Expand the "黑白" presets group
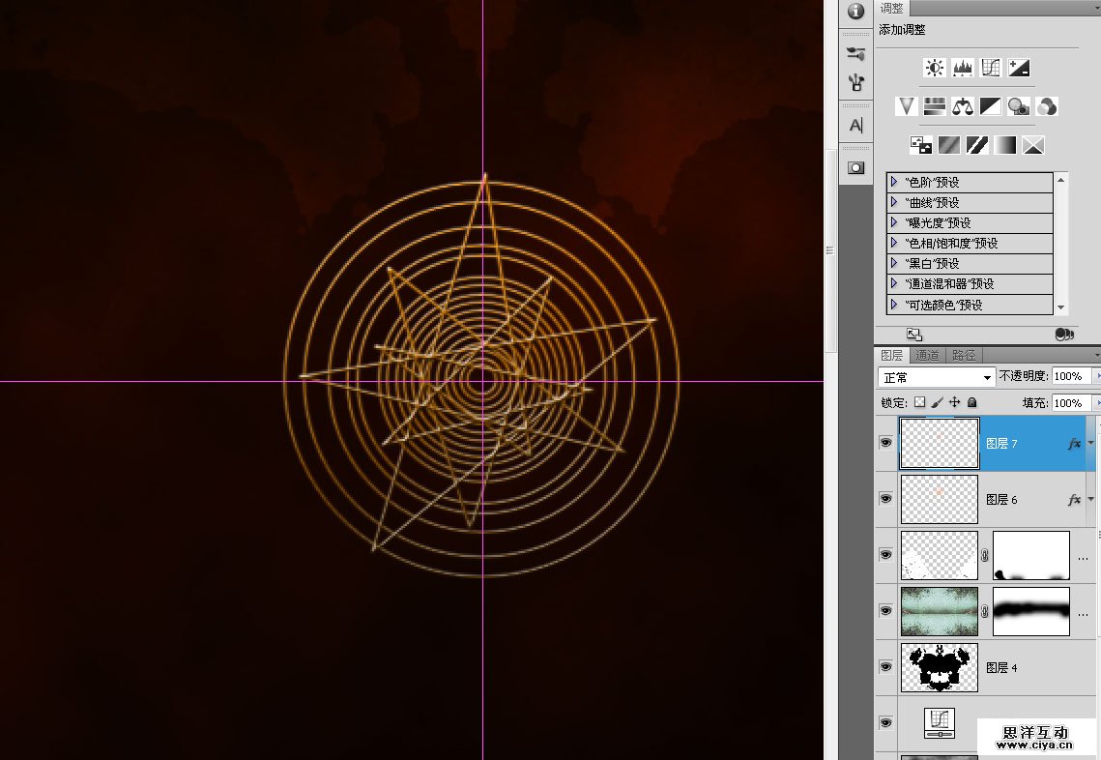Screen dimensions: 1101x760 point(894,263)
